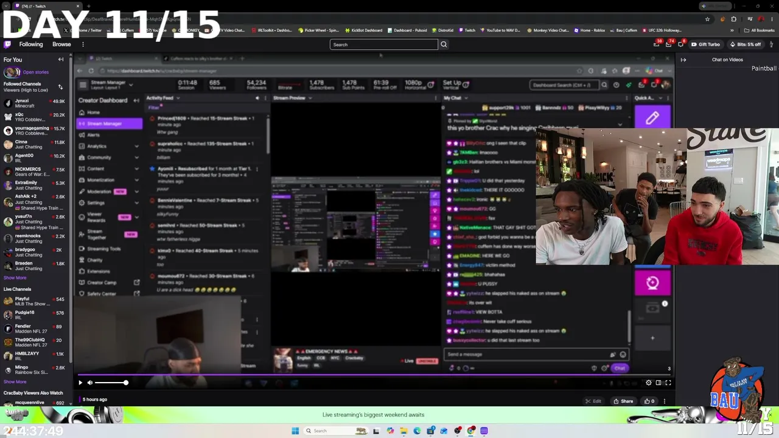This screenshot has width=779, height=438.
Task: Open the Twitch search magnifier button
Action: pos(444,44)
